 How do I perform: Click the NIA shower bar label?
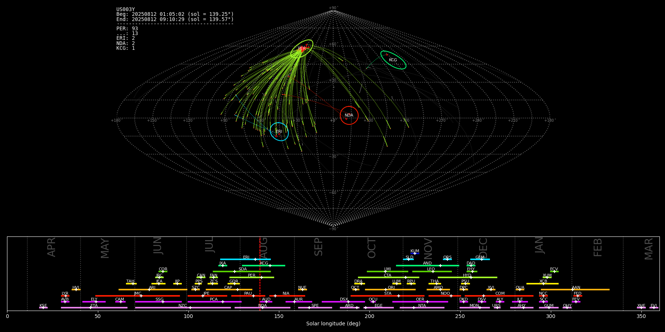coord(286,294)
